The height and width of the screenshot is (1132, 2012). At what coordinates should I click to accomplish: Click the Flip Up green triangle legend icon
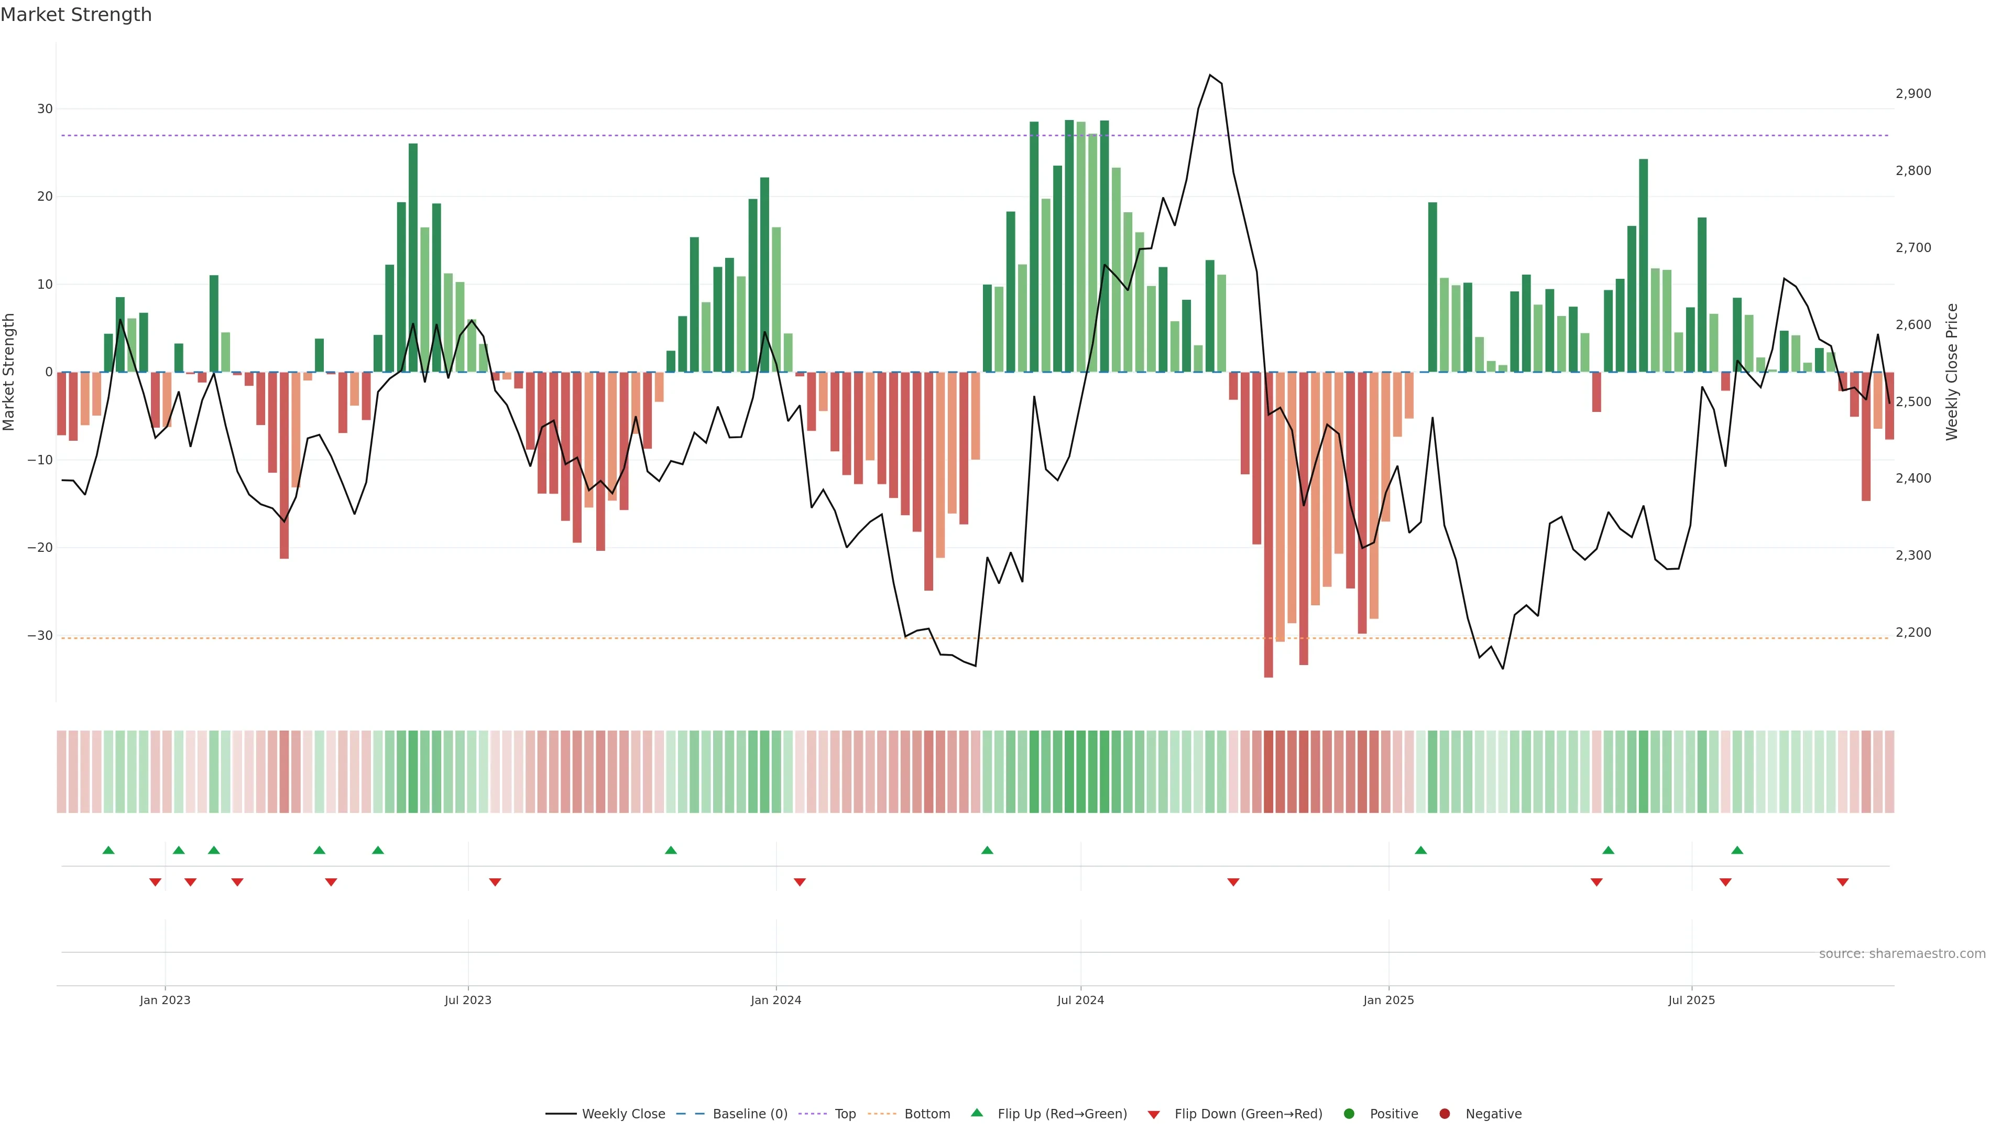pyautogui.click(x=976, y=1113)
